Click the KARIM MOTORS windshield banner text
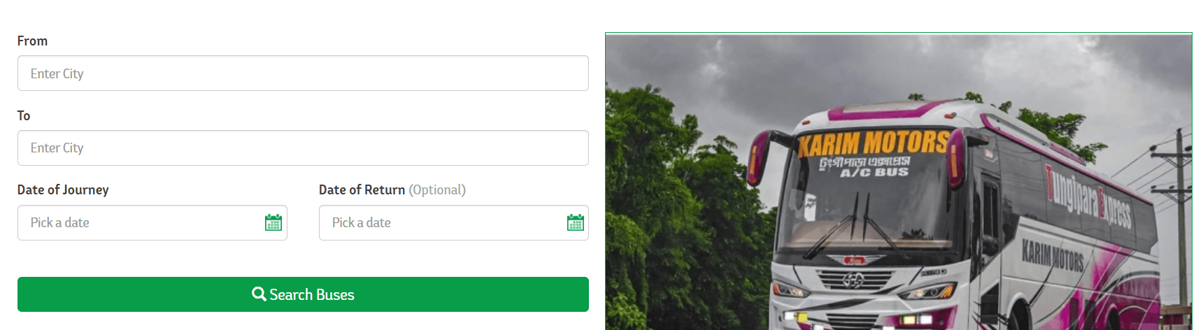The height and width of the screenshot is (330, 1203). click(x=874, y=143)
